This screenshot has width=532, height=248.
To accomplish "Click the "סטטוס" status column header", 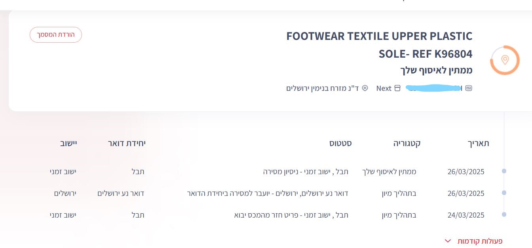I will tap(340, 143).
